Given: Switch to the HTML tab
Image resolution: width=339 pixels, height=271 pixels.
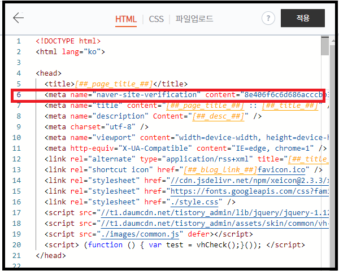Looking at the screenshot, I should point(126,19).
